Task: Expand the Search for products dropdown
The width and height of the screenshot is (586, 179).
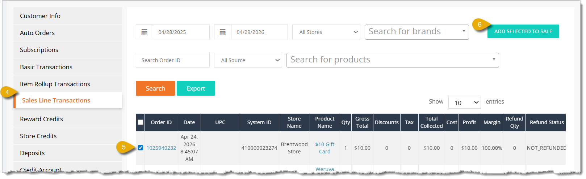Action: (393, 60)
